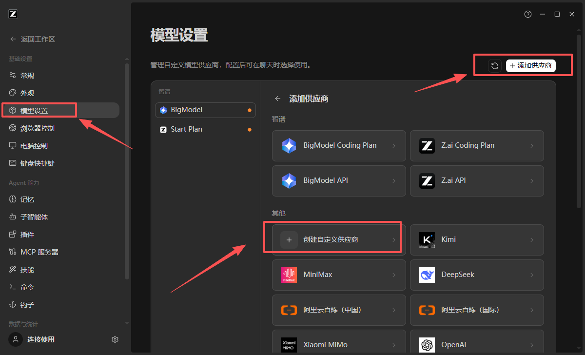Click the MiniMax logo icon

(289, 275)
